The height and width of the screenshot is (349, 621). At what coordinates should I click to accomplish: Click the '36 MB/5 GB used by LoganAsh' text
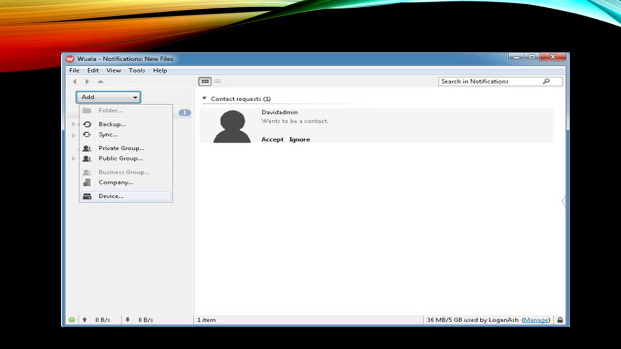[x=473, y=320]
